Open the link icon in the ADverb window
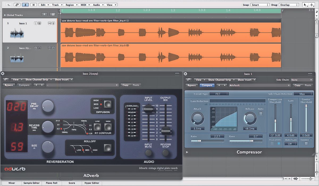This screenshot has height=186, width=319. tap(5, 79)
